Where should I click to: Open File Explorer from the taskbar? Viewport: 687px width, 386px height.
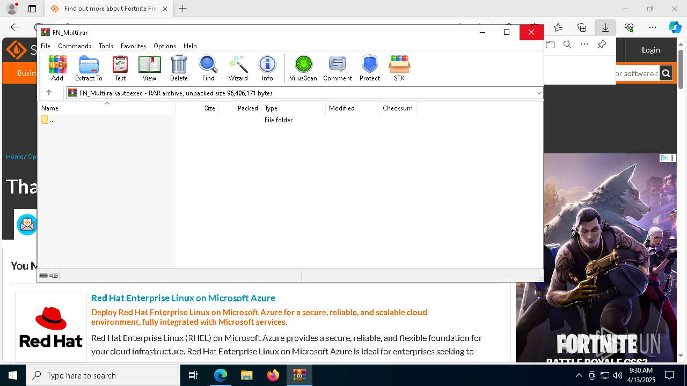point(246,375)
